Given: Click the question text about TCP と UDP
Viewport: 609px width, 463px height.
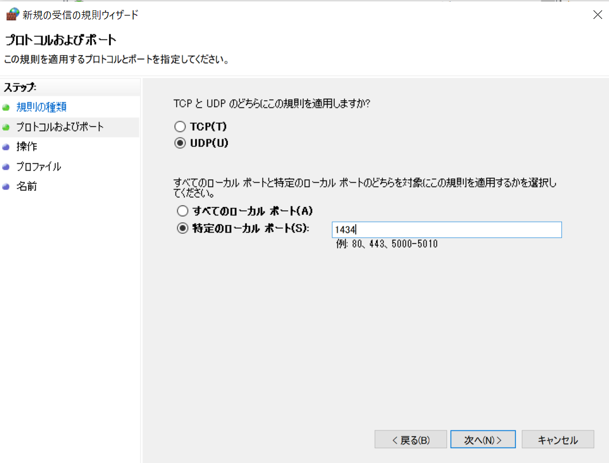Looking at the screenshot, I should (x=272, y=104).
